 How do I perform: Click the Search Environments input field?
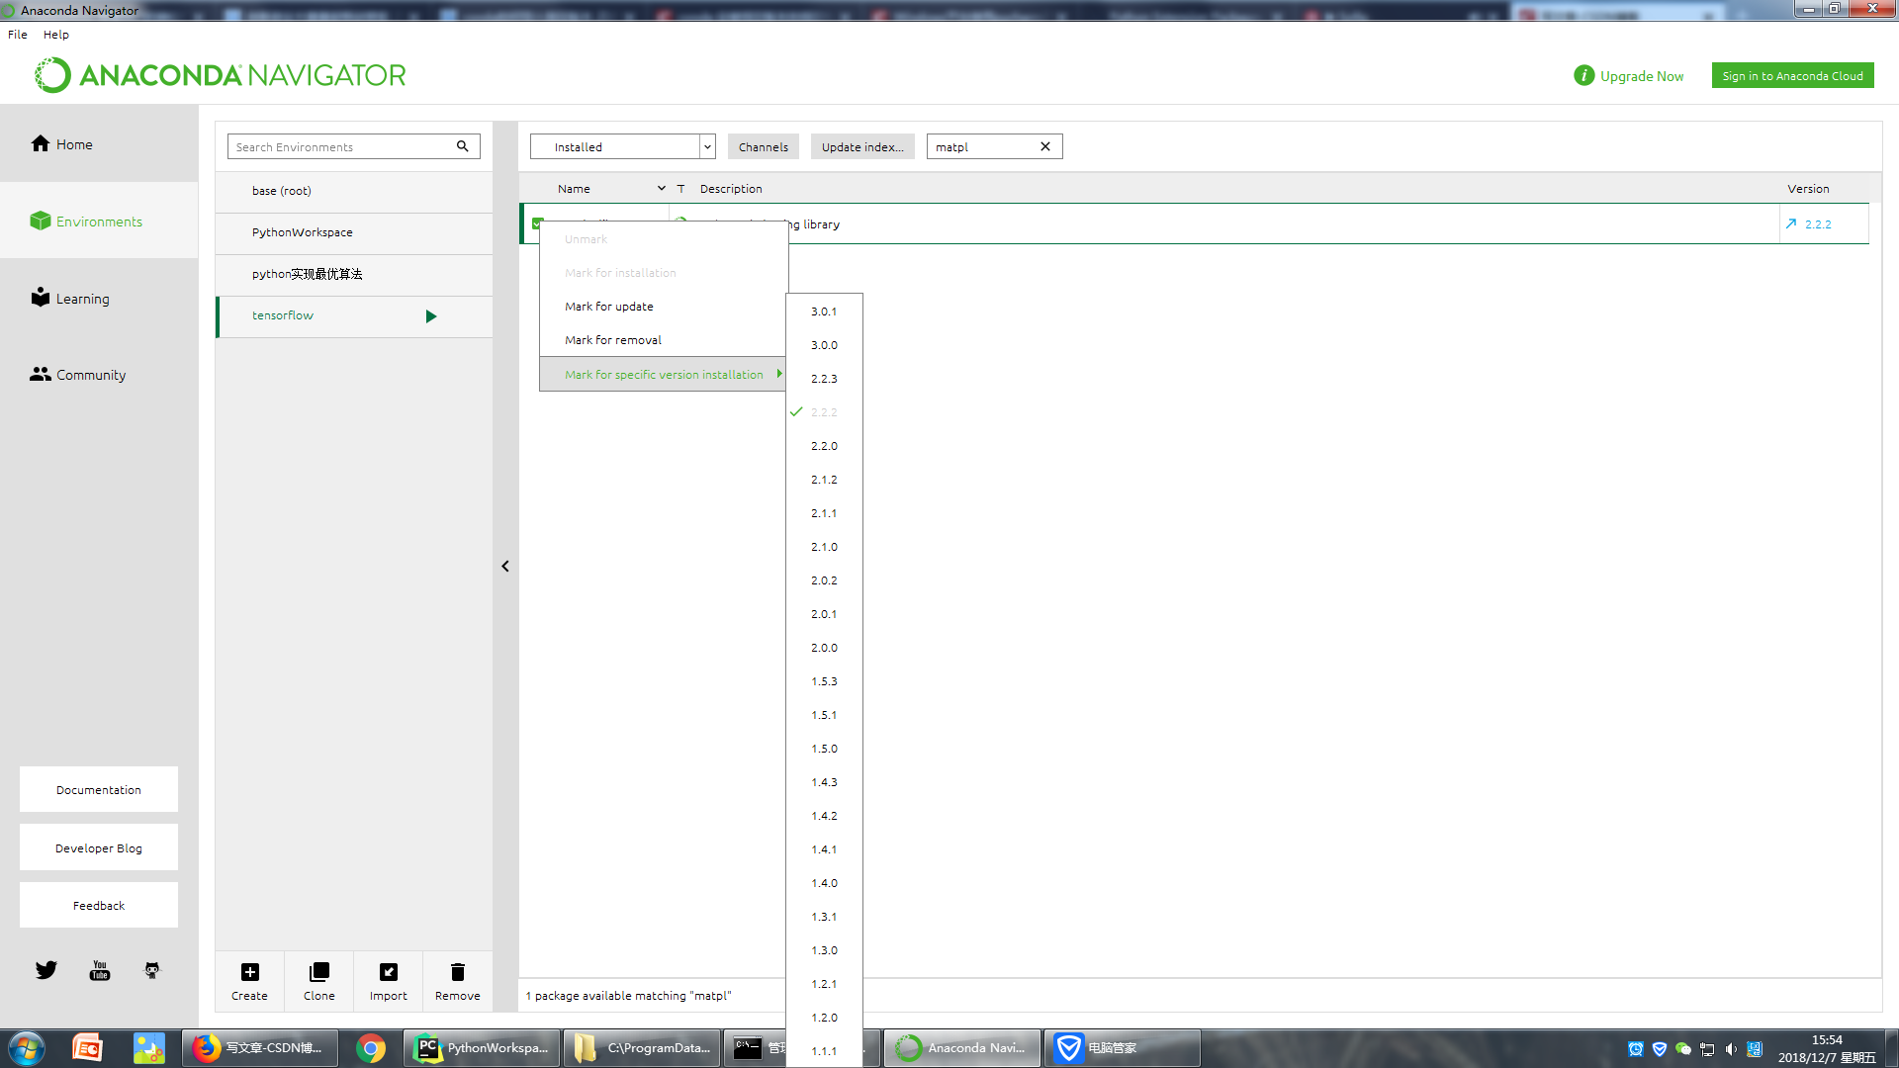pyautogui.click(x=341, y=146)
